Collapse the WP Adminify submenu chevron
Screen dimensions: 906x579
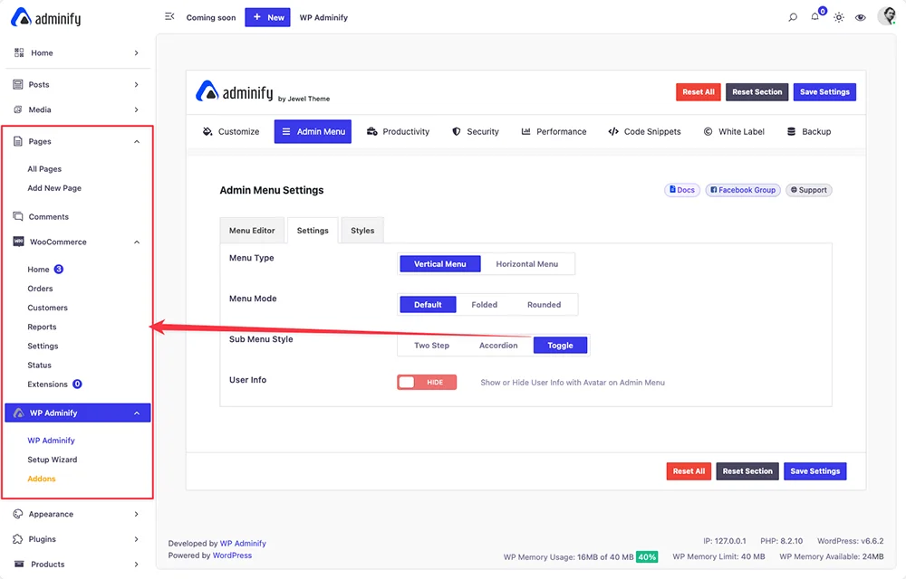[137, 413]
